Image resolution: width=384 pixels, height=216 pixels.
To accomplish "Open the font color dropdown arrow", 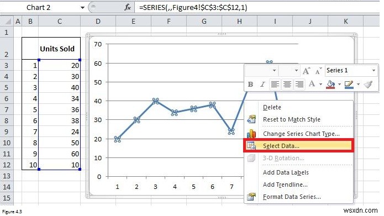I will click(x=320, y=84).
